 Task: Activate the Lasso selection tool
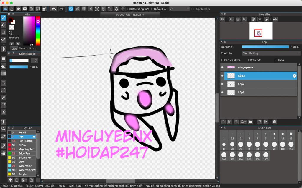click(x=4, y=90)
